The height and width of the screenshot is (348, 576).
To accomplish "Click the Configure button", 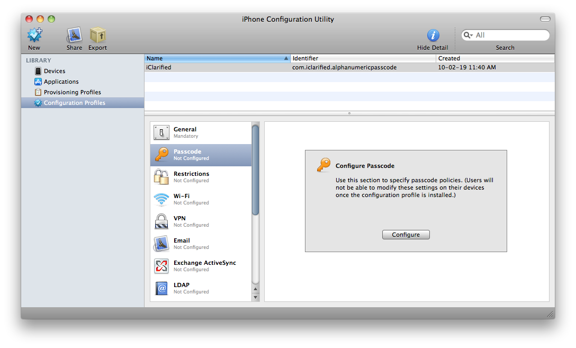I will (x=406, y=235).
